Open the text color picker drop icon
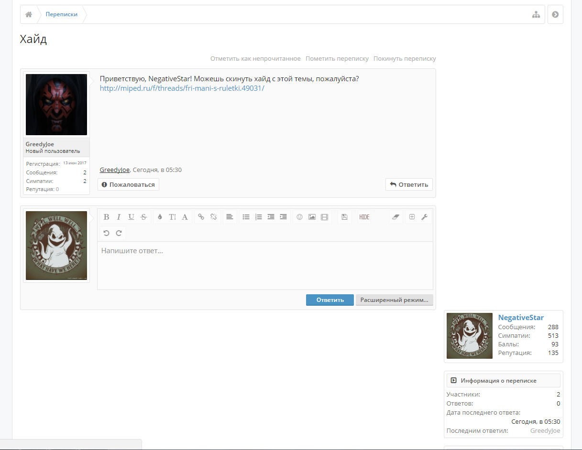The width and height of the screenshot is (582, 450). (160, 217)
